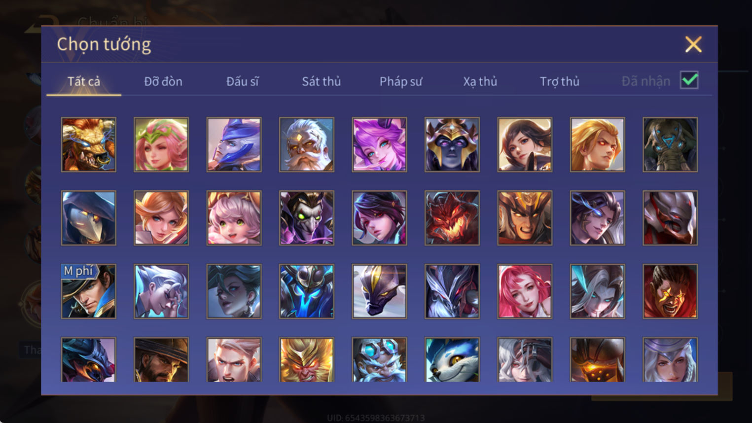Pick the pink-haired elf with green crown
Viewport: 752px width, 423px height.
point(161,144)
